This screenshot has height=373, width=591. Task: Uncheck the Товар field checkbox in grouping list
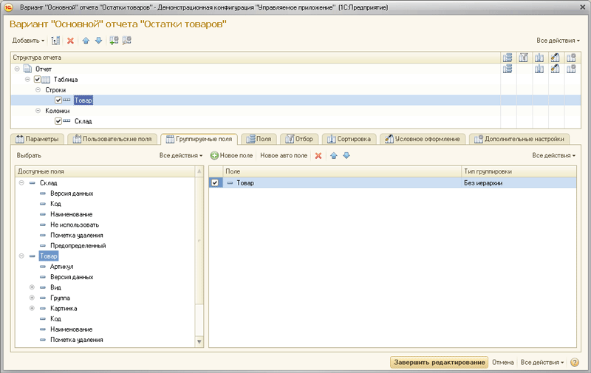(215, 182)
